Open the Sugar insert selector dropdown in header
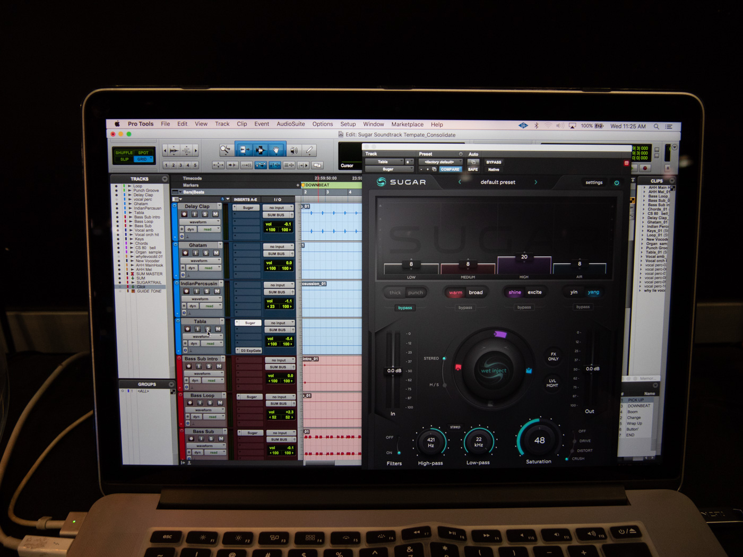The image size is (743, 557). [389, 169]
